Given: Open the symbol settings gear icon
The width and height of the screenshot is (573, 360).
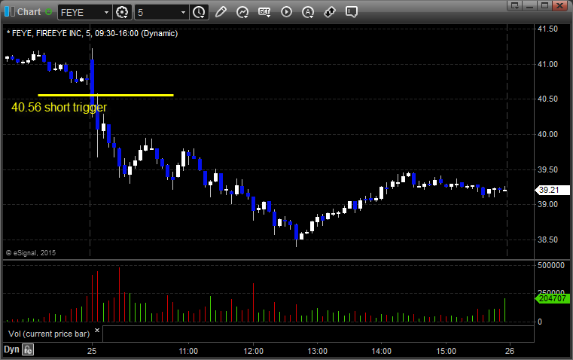Looking at the screenshot, I should (123, 12).
